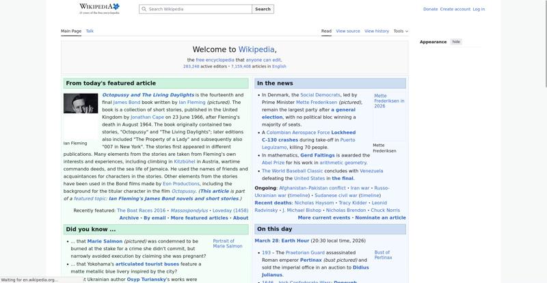Switch to the Talk tab
The height and width of the screenshot is (283, 547).
(90, 31)
